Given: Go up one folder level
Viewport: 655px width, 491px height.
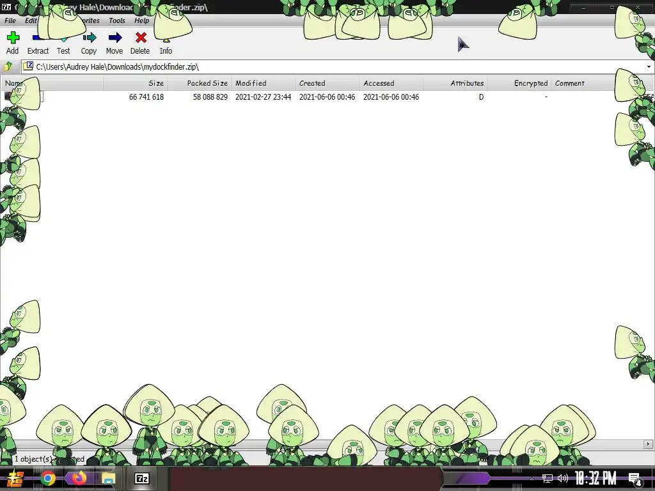Looking at the screenshot, I should pos(8,66).
